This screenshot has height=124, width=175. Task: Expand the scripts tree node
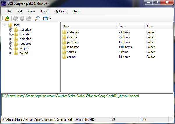pos(10,48)
